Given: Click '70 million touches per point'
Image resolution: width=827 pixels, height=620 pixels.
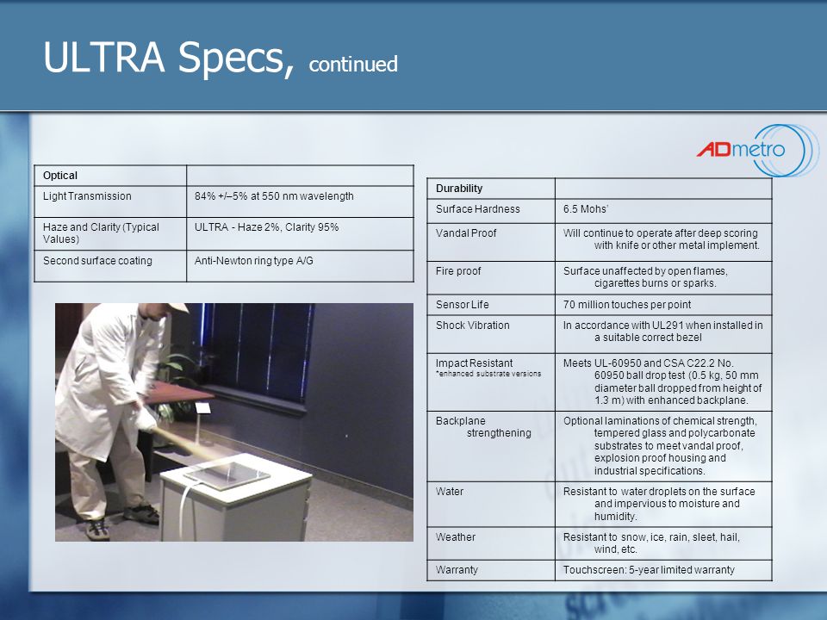Looking at the screenshot, I should point(627,305).
